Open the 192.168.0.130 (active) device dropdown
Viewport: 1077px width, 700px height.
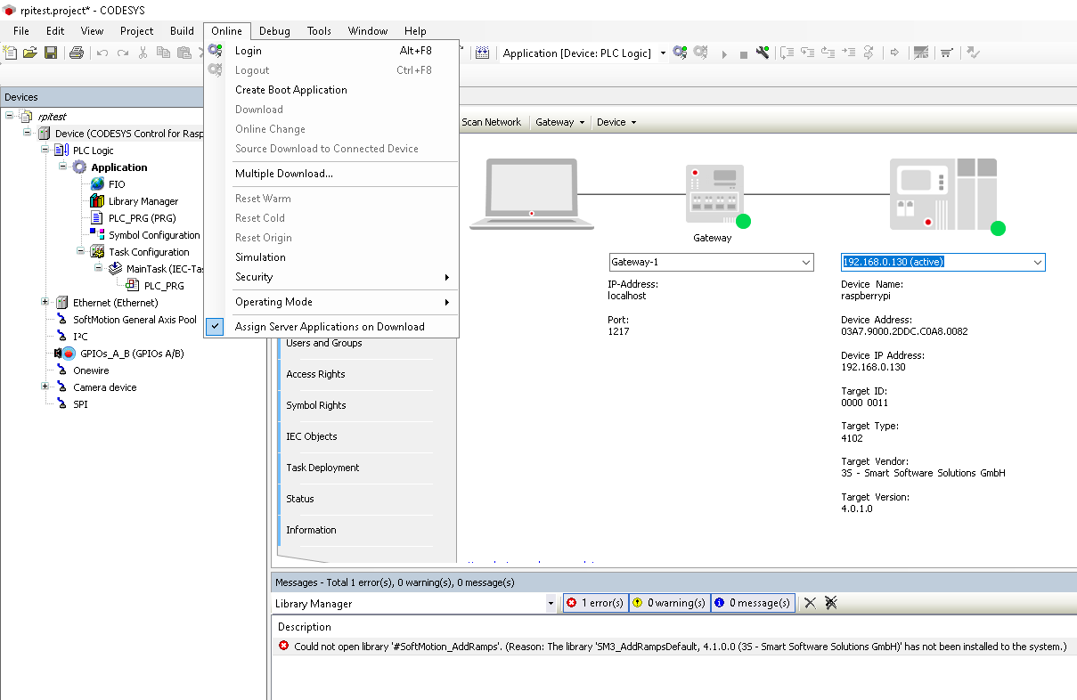[1038, 263]
